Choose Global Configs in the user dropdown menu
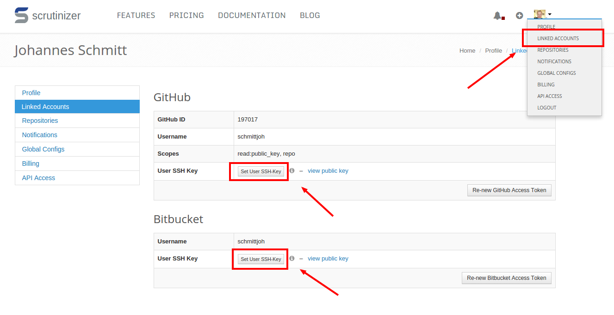Image resolution: width=614 pixels, height=315 pixels. coord(564,73)
